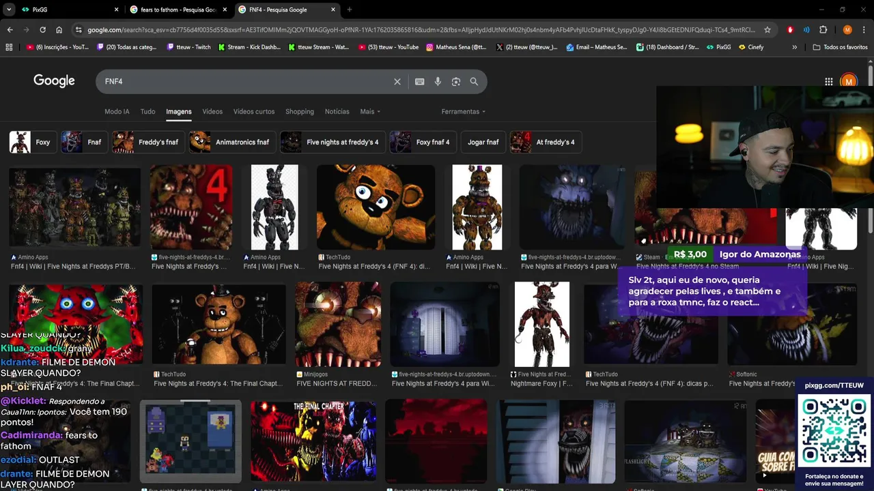
Task: Submit search with magnifying glass icon
Action: point(474,82)
